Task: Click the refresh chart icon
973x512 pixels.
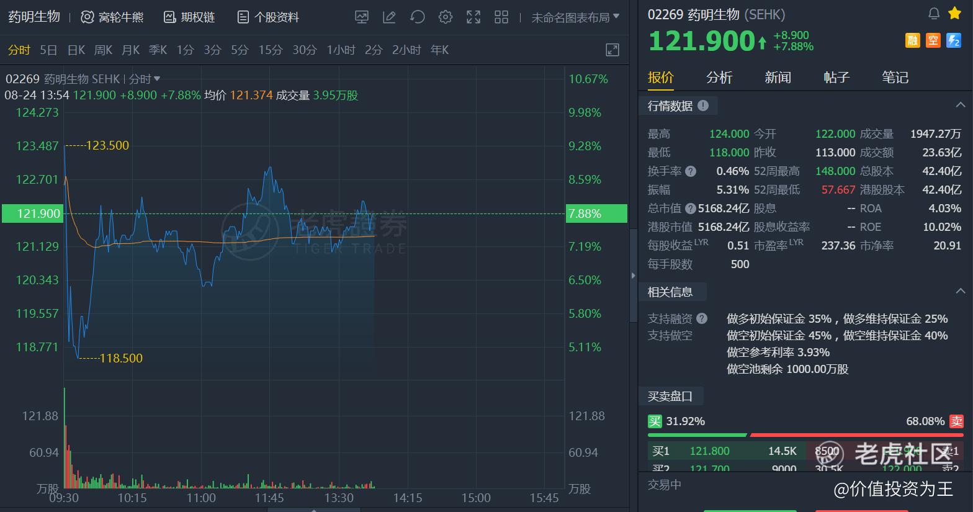Action: tap(418, 17)
